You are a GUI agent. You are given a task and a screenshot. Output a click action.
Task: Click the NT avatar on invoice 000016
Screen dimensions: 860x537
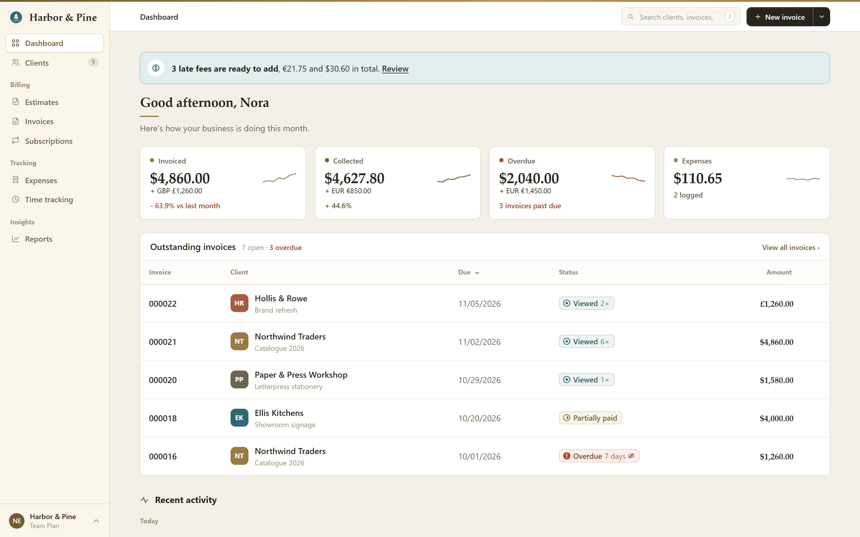pyautogui.click(x=239, y=456)
